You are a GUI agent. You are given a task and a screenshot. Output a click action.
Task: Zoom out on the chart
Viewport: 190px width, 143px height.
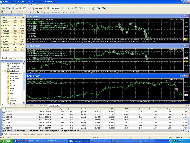tap(80, 8)
